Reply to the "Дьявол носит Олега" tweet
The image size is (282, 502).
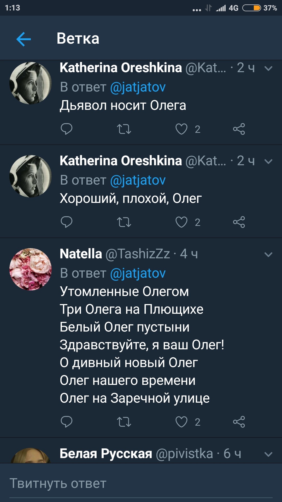[66, 129]
